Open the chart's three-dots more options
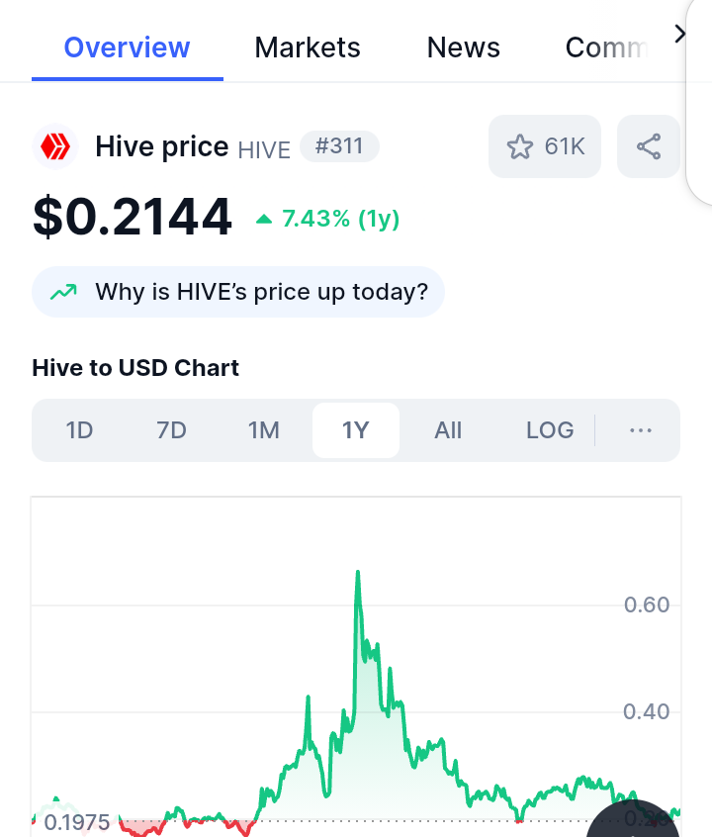Viewport: 712px width, 837px height. click(641, 430)
